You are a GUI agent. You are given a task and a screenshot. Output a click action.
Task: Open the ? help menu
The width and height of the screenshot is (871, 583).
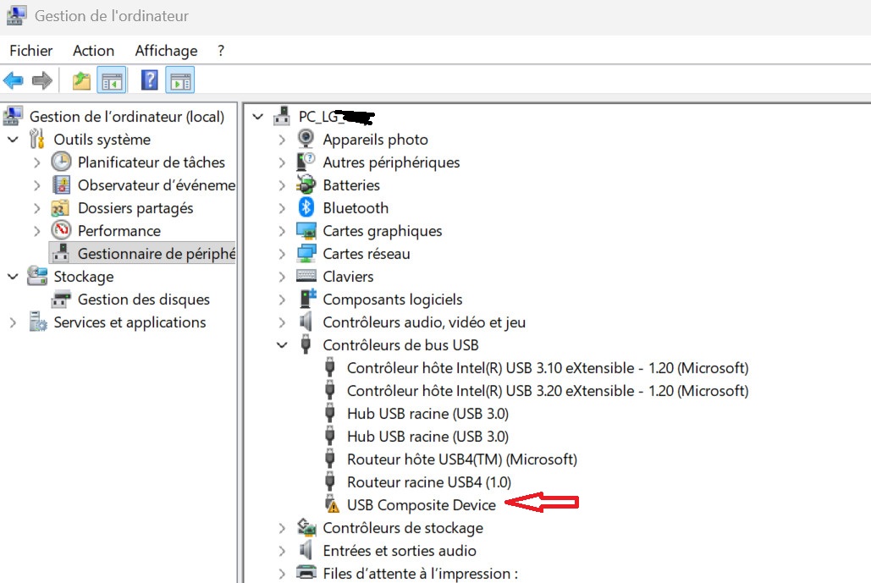221,51
